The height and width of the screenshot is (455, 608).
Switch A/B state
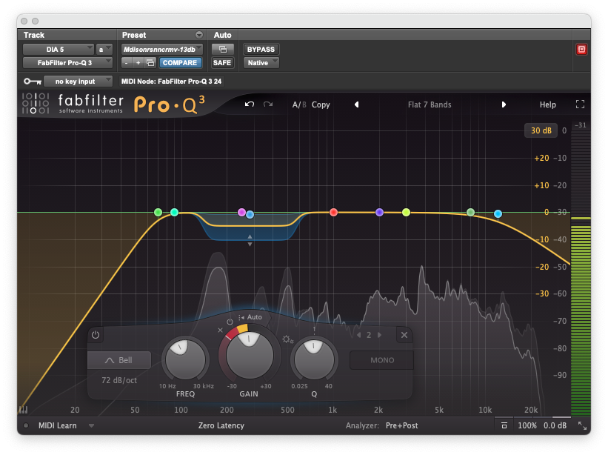coord(299,104)
